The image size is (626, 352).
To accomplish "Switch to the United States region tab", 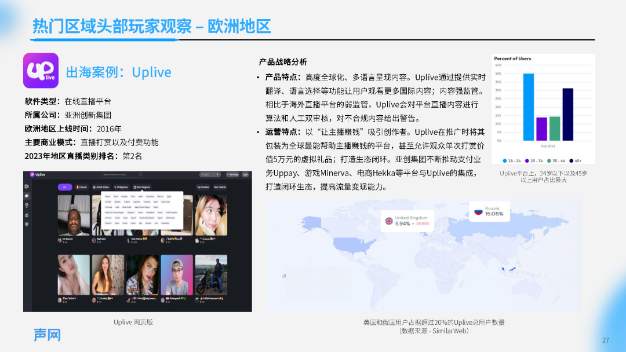I will tap(101, 187).
